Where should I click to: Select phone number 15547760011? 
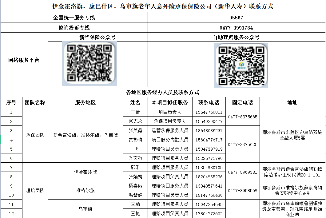[209, 112]
